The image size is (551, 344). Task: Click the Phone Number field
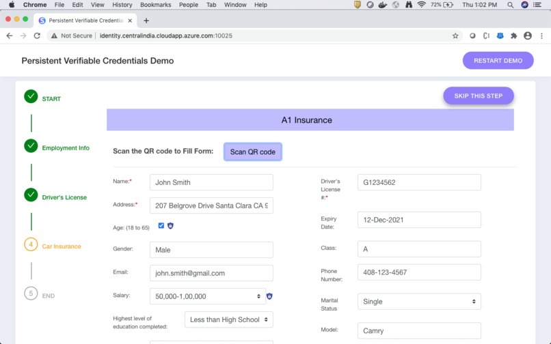tap(419, 272)
